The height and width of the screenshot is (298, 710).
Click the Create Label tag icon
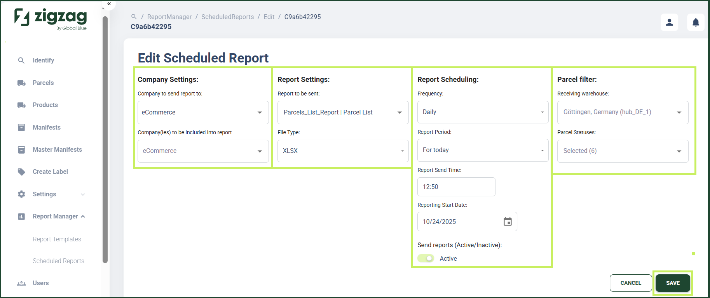pos(21,172)
